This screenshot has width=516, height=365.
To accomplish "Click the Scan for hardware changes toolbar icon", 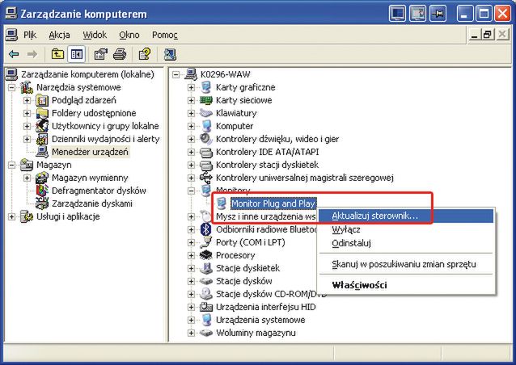I will [170, 54].
